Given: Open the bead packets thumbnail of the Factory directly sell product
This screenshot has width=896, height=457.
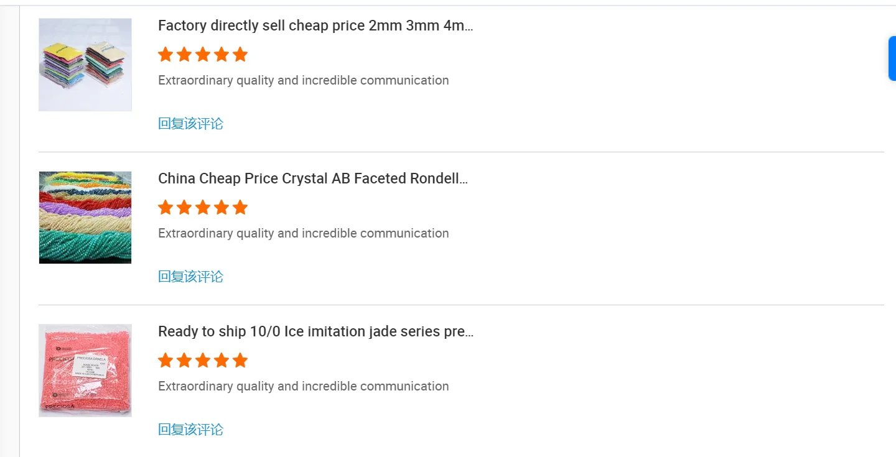Looking at the screenshot, I should pyautogui.click(x=85, y=65).
